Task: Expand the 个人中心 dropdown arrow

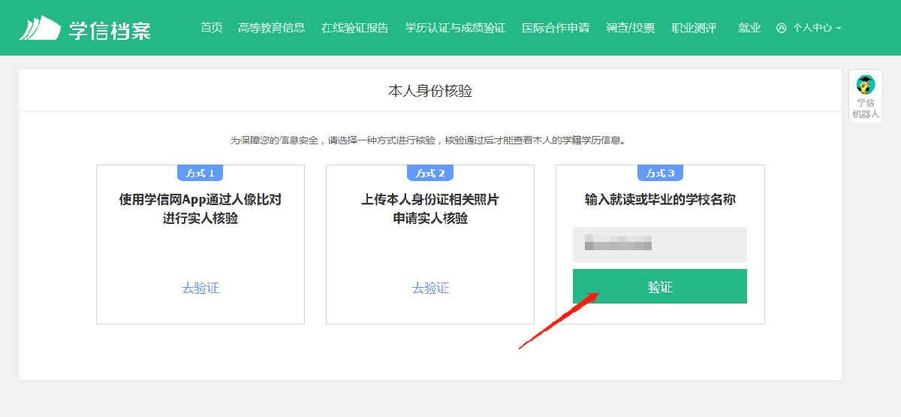Action: pos(839,29)
